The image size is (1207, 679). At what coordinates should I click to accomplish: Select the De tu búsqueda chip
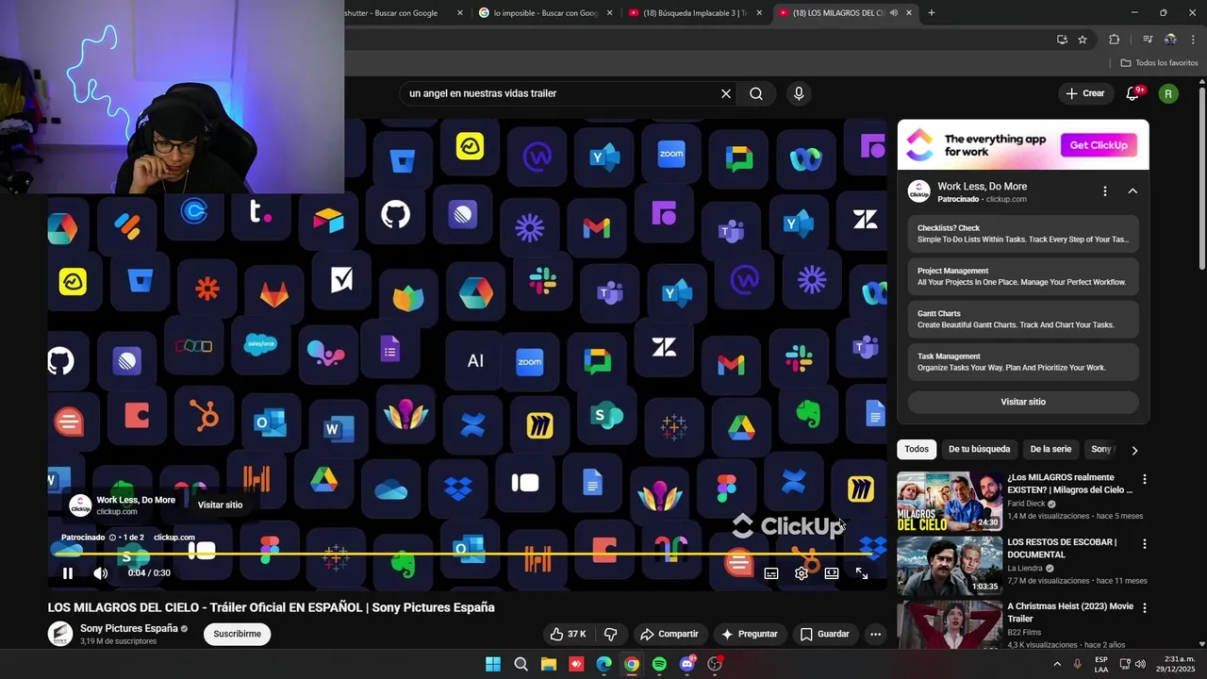[979, 450]
